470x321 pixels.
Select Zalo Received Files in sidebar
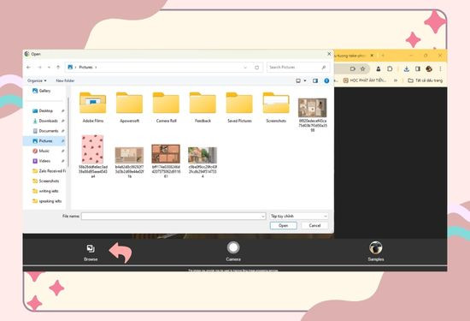pos(49,171)
